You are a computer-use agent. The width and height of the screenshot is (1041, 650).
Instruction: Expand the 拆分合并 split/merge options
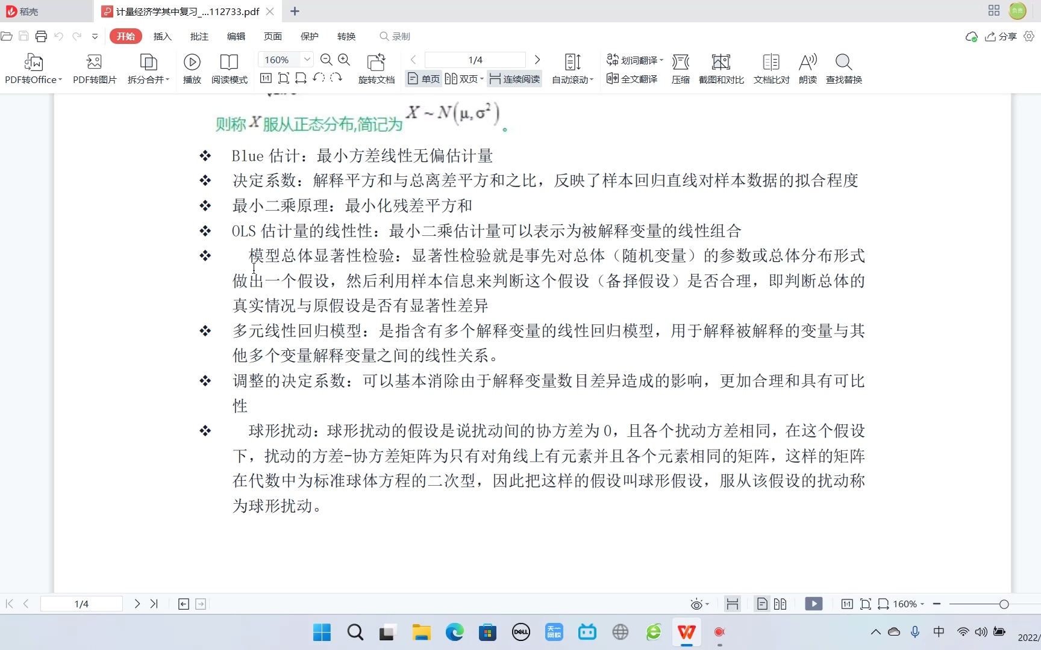[148, 68]
